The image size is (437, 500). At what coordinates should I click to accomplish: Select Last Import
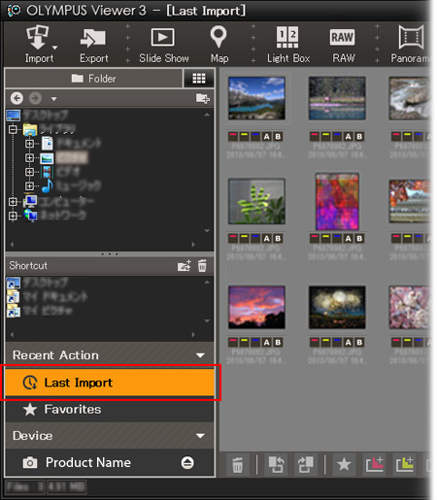click(110, 383)
